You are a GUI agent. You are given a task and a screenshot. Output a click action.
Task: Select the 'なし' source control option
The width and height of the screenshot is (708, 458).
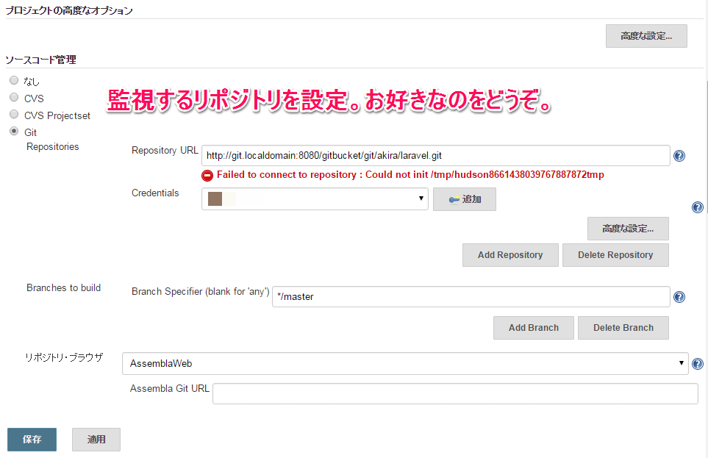coord(14,81)
